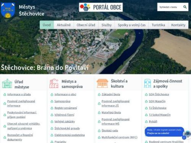This screenshot has height=143, width=191.
Task: Open the Samospráva link
Action: click(x=62, y=101)
